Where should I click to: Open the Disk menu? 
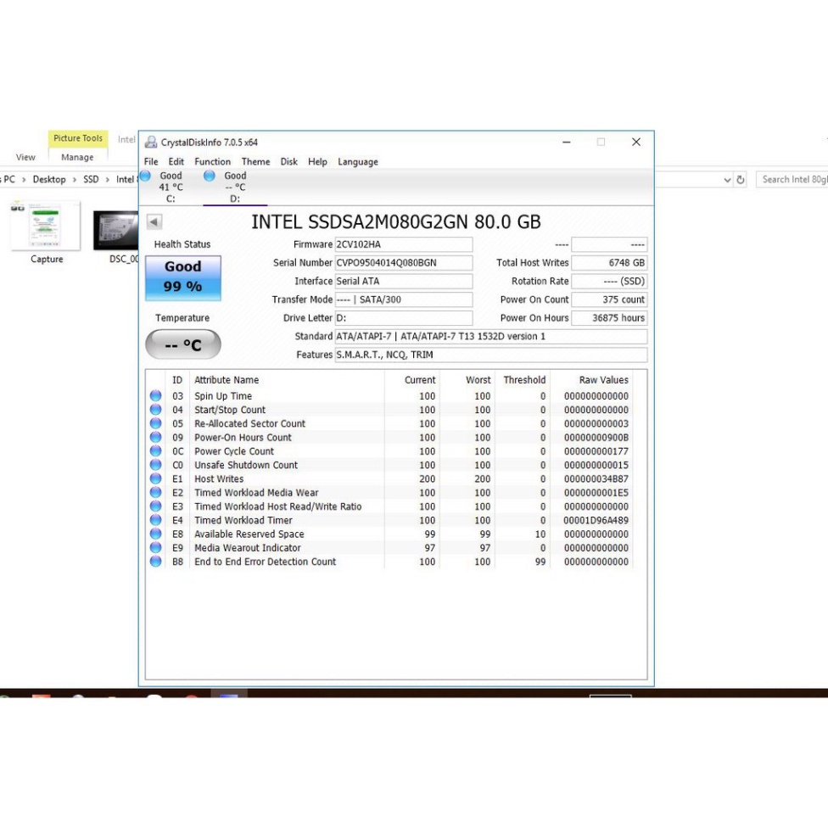(x=288, y=161)
